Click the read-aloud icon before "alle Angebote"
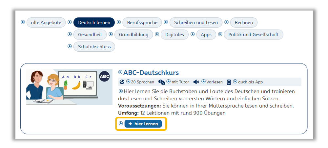 tap(23, 22)
